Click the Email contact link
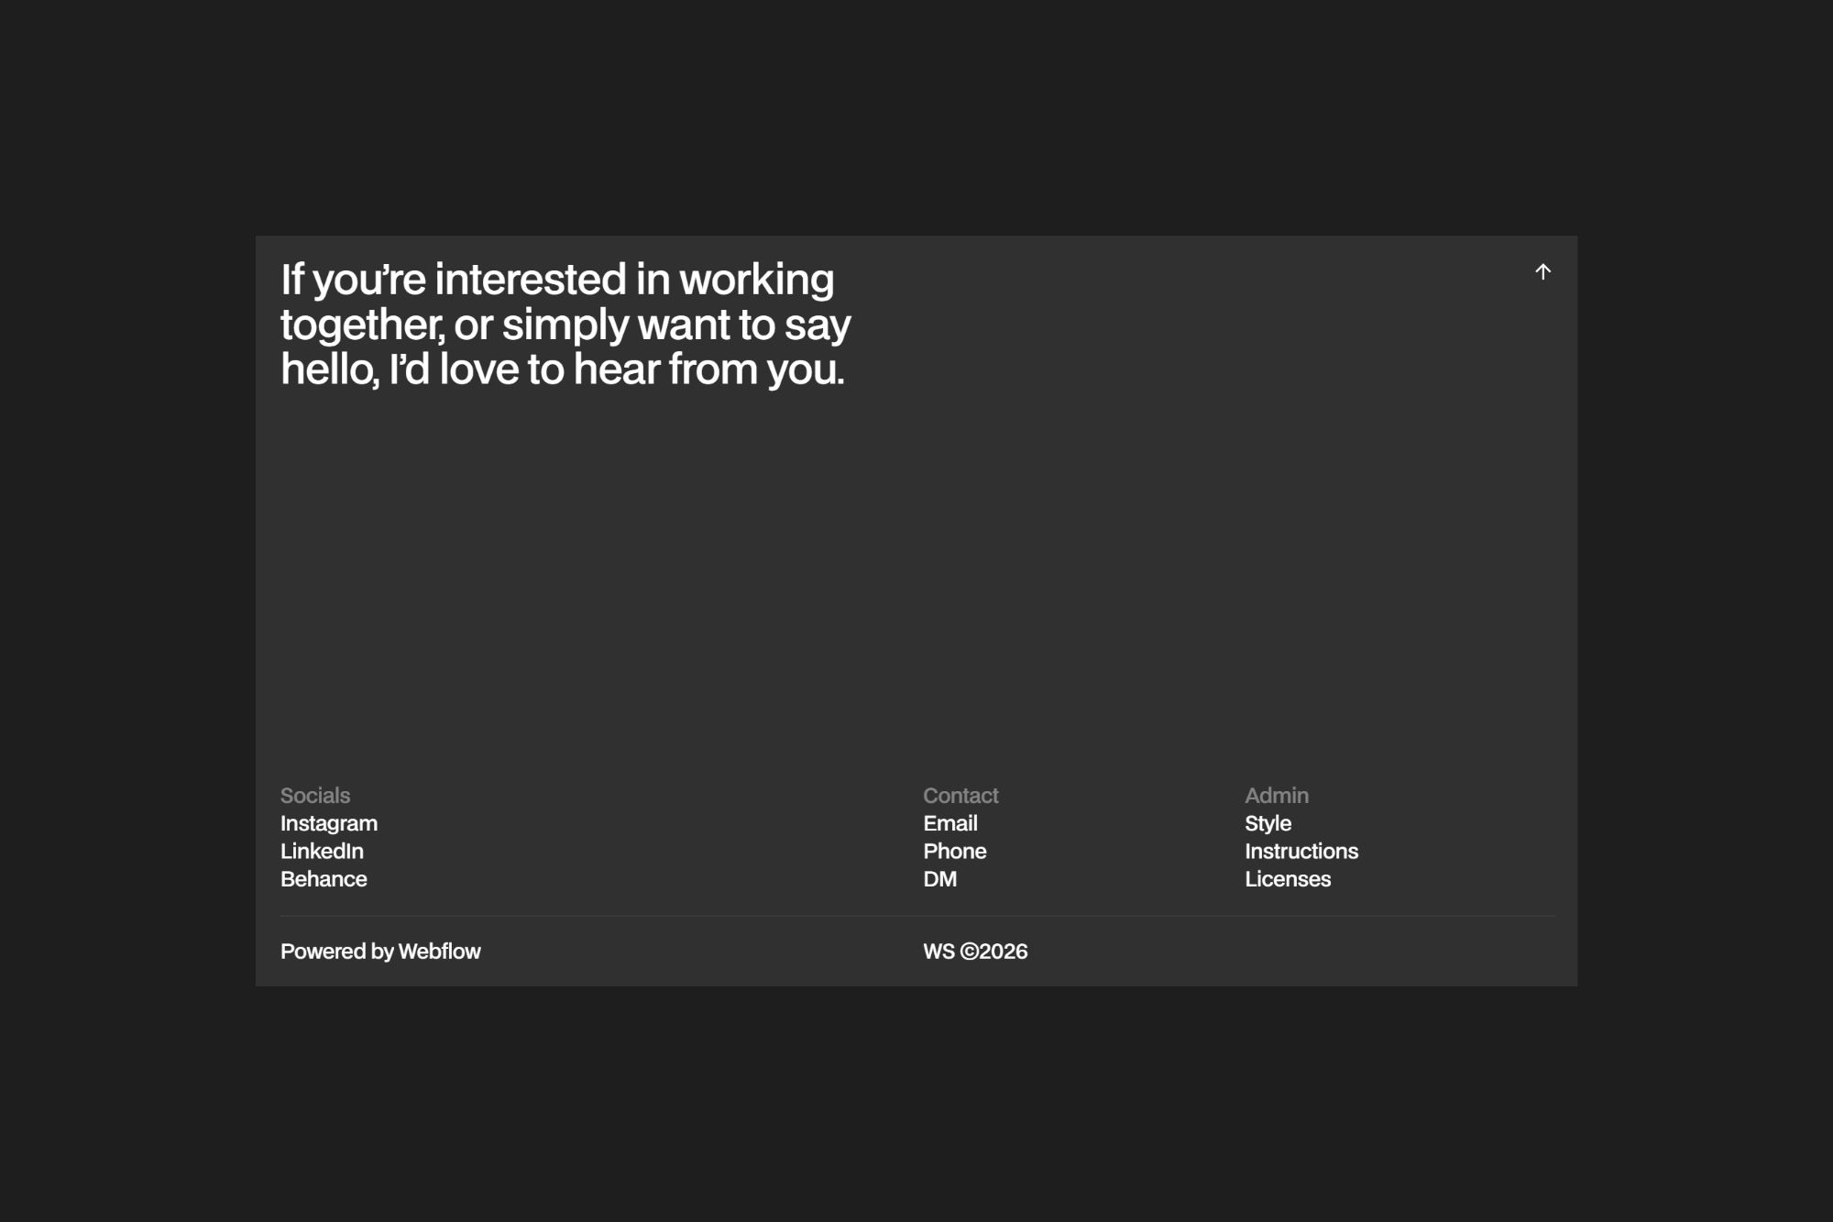This screenshot has height=1222, width=1833. pyautogui.click(x=949, y=823)
